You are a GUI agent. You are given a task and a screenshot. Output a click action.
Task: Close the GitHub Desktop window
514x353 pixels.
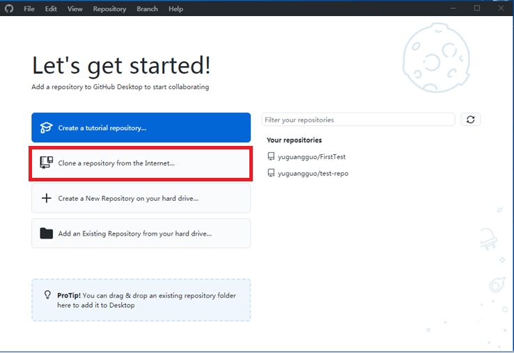tap(501, 8)
